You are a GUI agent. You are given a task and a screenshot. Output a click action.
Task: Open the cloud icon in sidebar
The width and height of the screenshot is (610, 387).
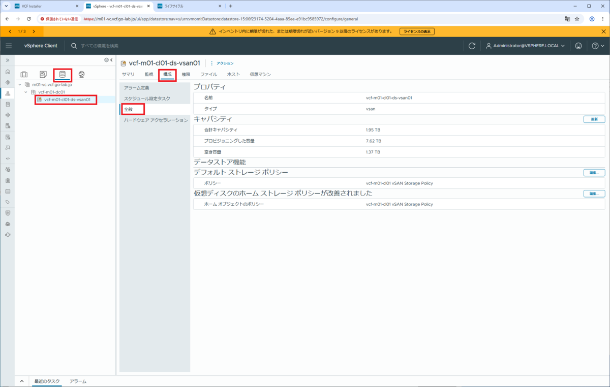pos(8,224)
